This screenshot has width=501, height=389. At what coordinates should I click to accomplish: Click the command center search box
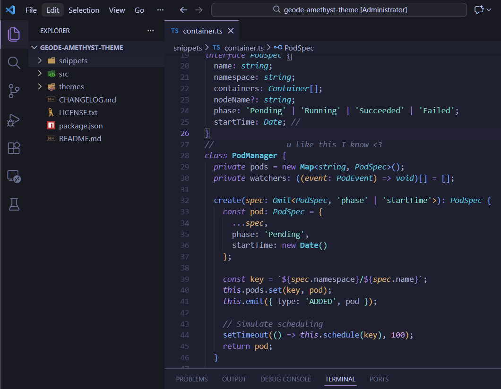pos(339,10)
